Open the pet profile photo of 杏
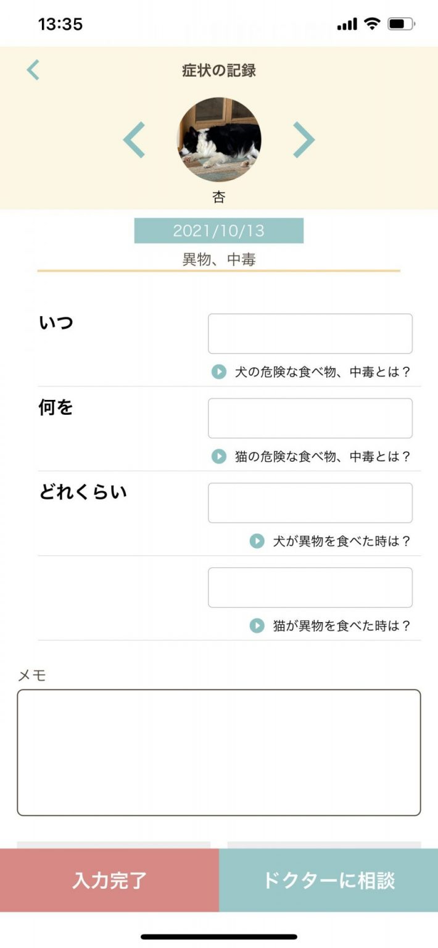438x948 pixels. [219, 139]
